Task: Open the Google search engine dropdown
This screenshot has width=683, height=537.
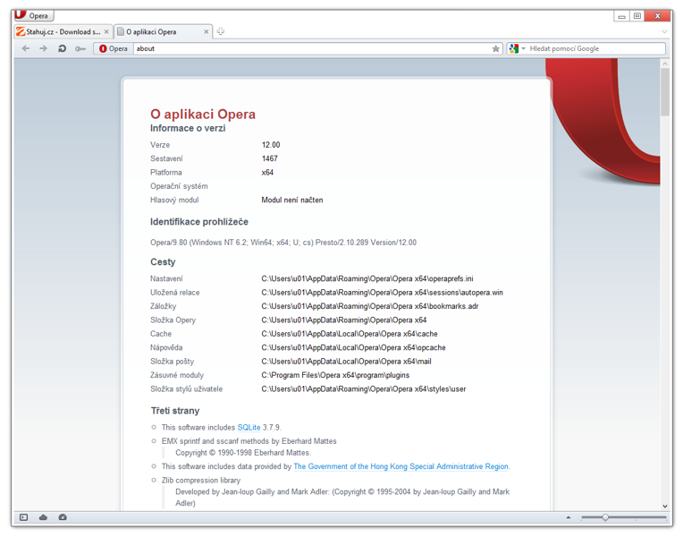Action: [x=517, y=48]
